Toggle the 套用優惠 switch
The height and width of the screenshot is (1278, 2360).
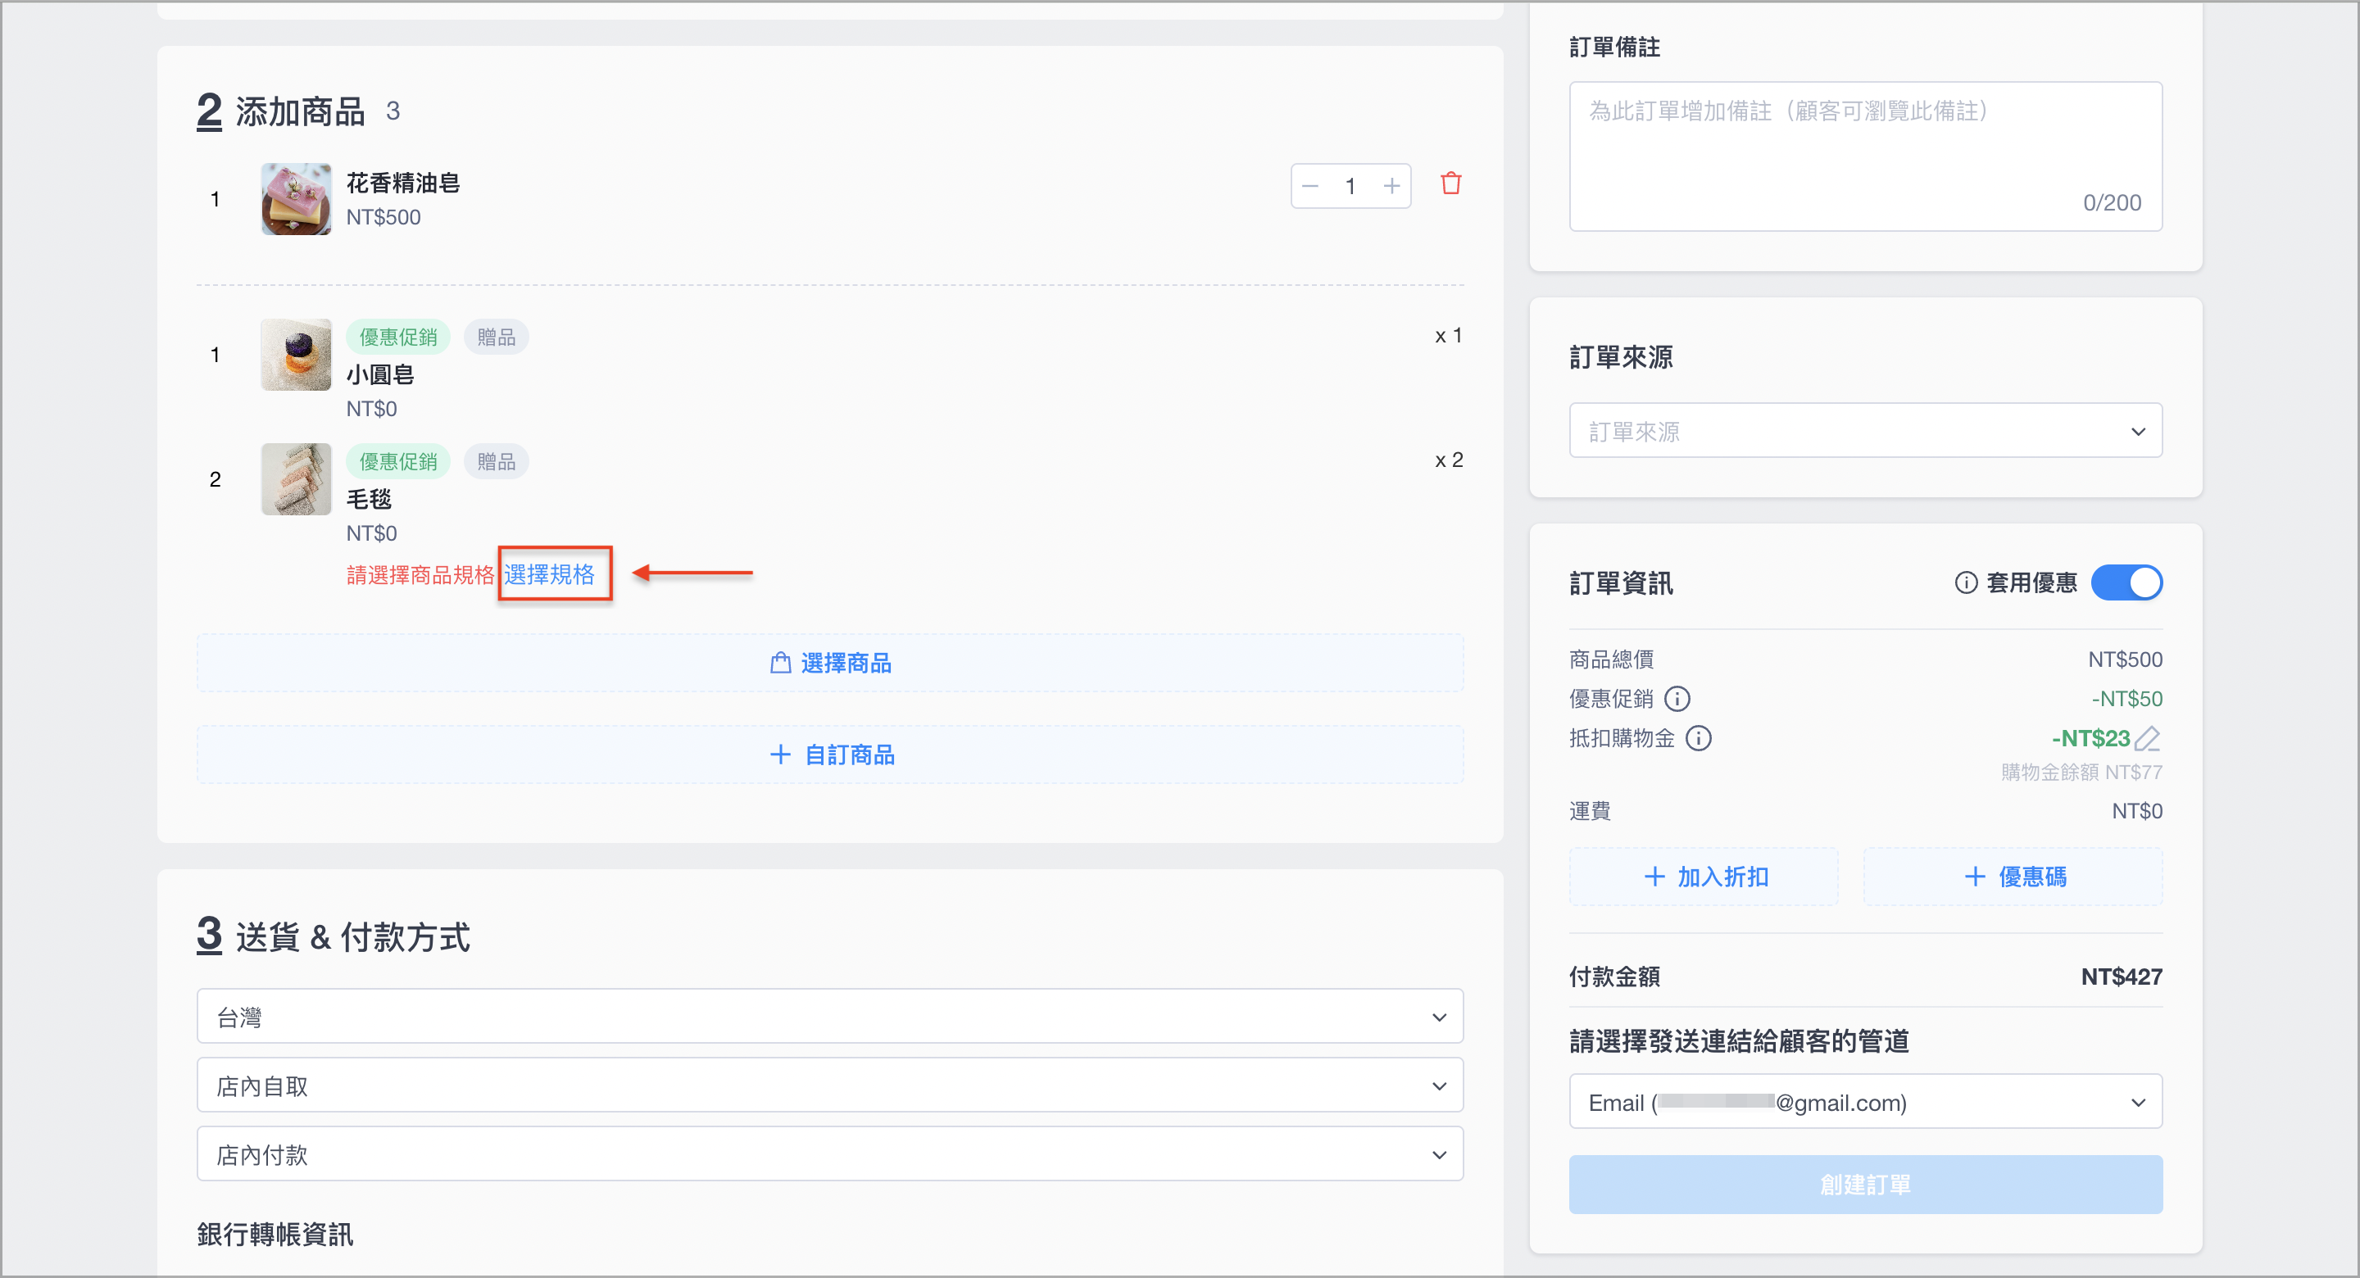(2126, 582)
